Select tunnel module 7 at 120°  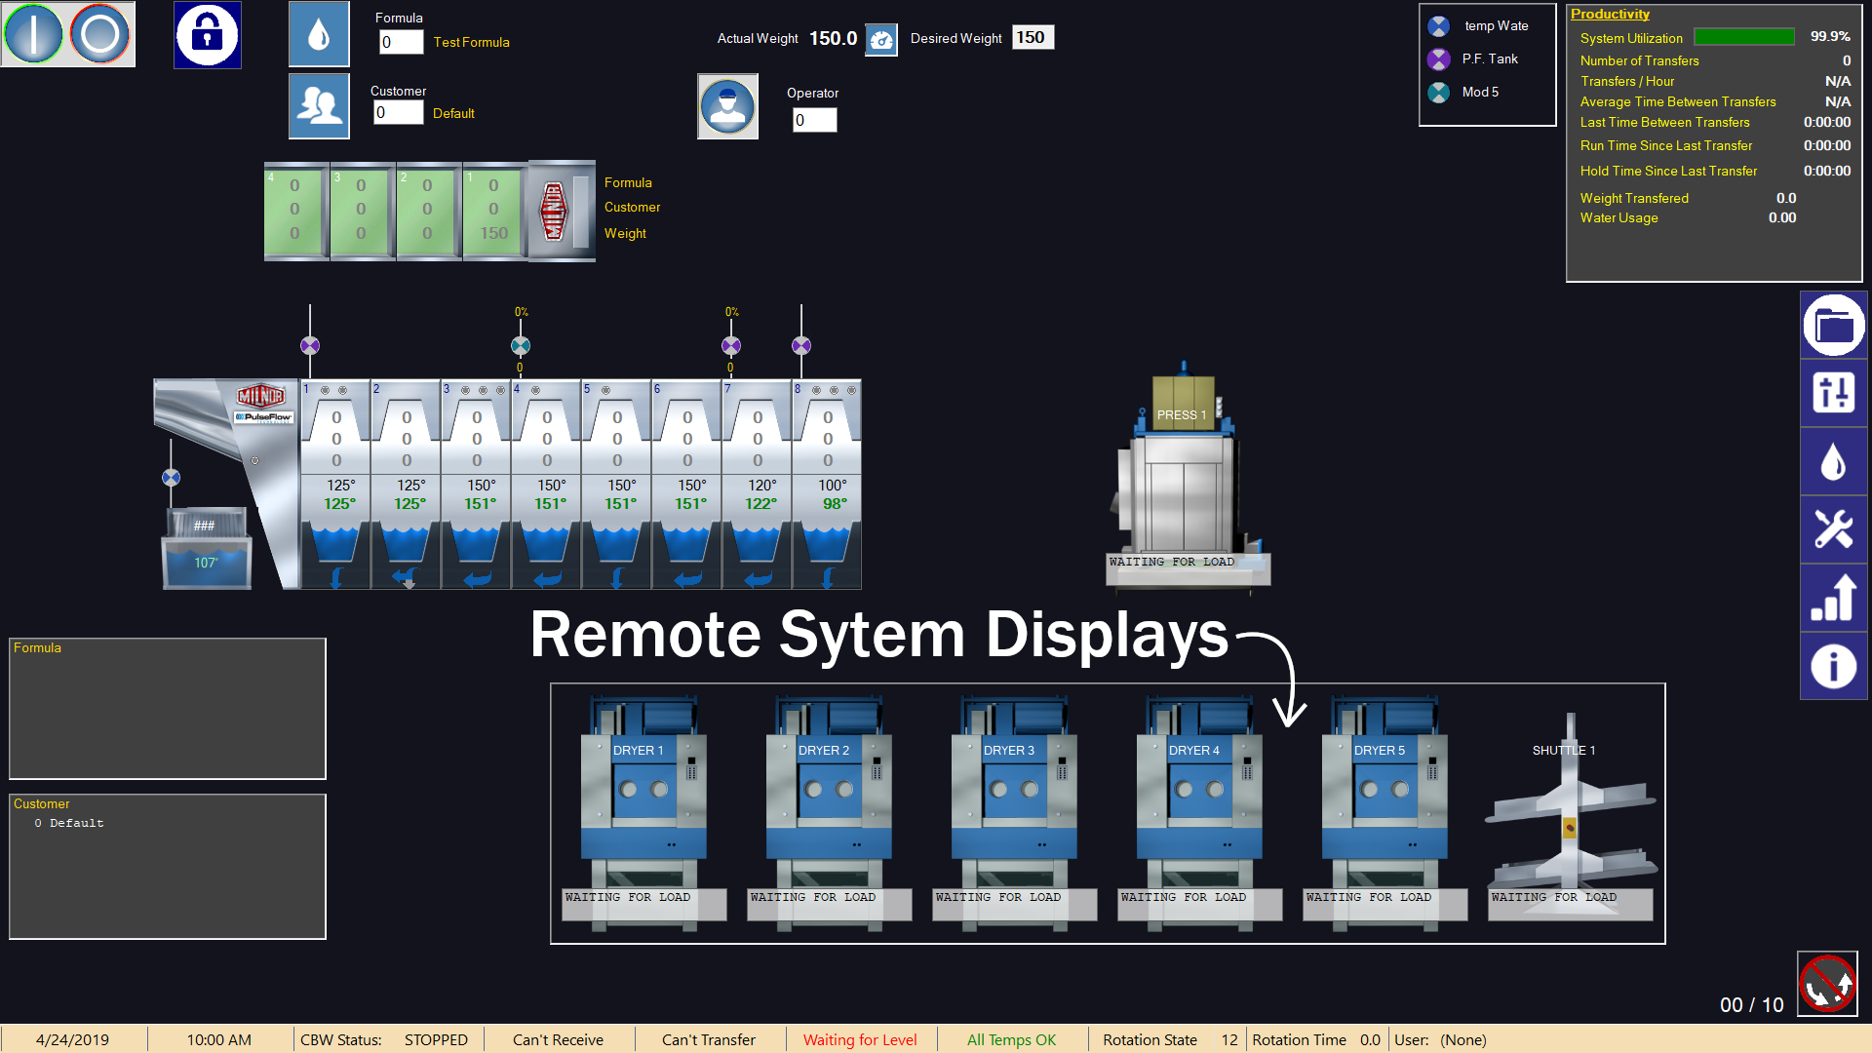point(758,485)
